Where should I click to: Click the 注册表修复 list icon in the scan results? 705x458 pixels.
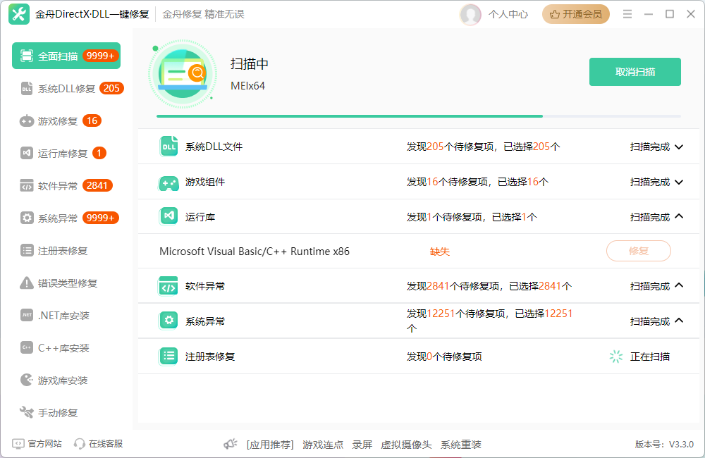tap(168, 357)
